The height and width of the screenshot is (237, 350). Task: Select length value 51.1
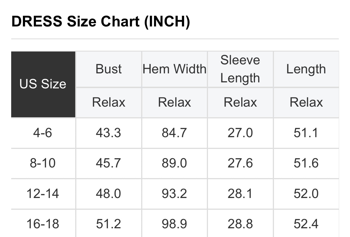tap(306, 133)
